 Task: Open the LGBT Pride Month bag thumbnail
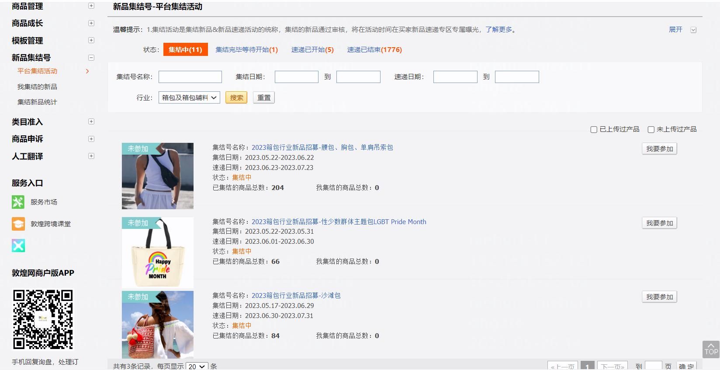pyautogui.click(x=157, y=252)
